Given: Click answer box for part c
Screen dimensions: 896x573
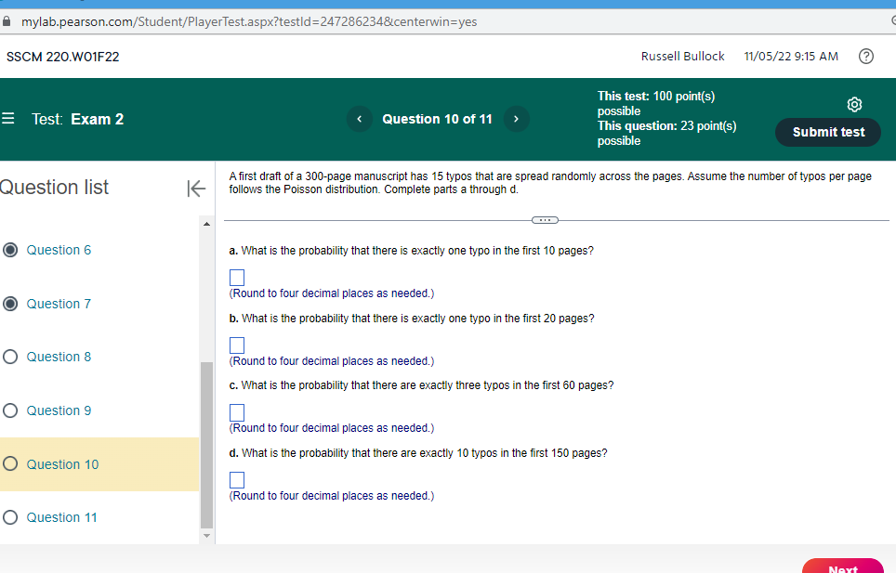Looking at the screenshot, I should [x=237, y=412].
